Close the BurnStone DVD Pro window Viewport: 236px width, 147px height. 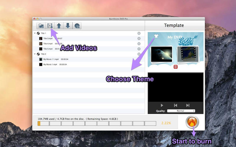35,19
